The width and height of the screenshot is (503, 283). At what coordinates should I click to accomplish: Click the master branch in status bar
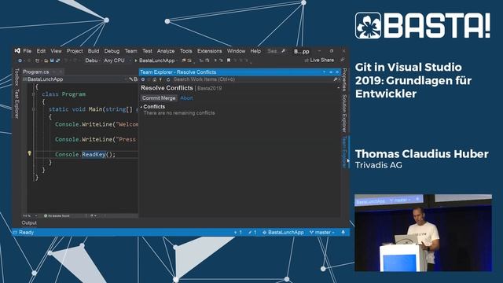click(x=322, y=233)
